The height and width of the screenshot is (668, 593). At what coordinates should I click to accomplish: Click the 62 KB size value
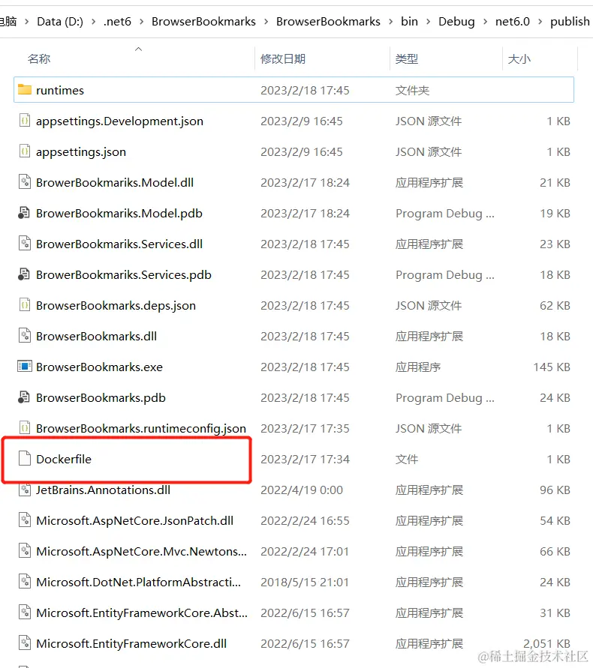[555, 305]
